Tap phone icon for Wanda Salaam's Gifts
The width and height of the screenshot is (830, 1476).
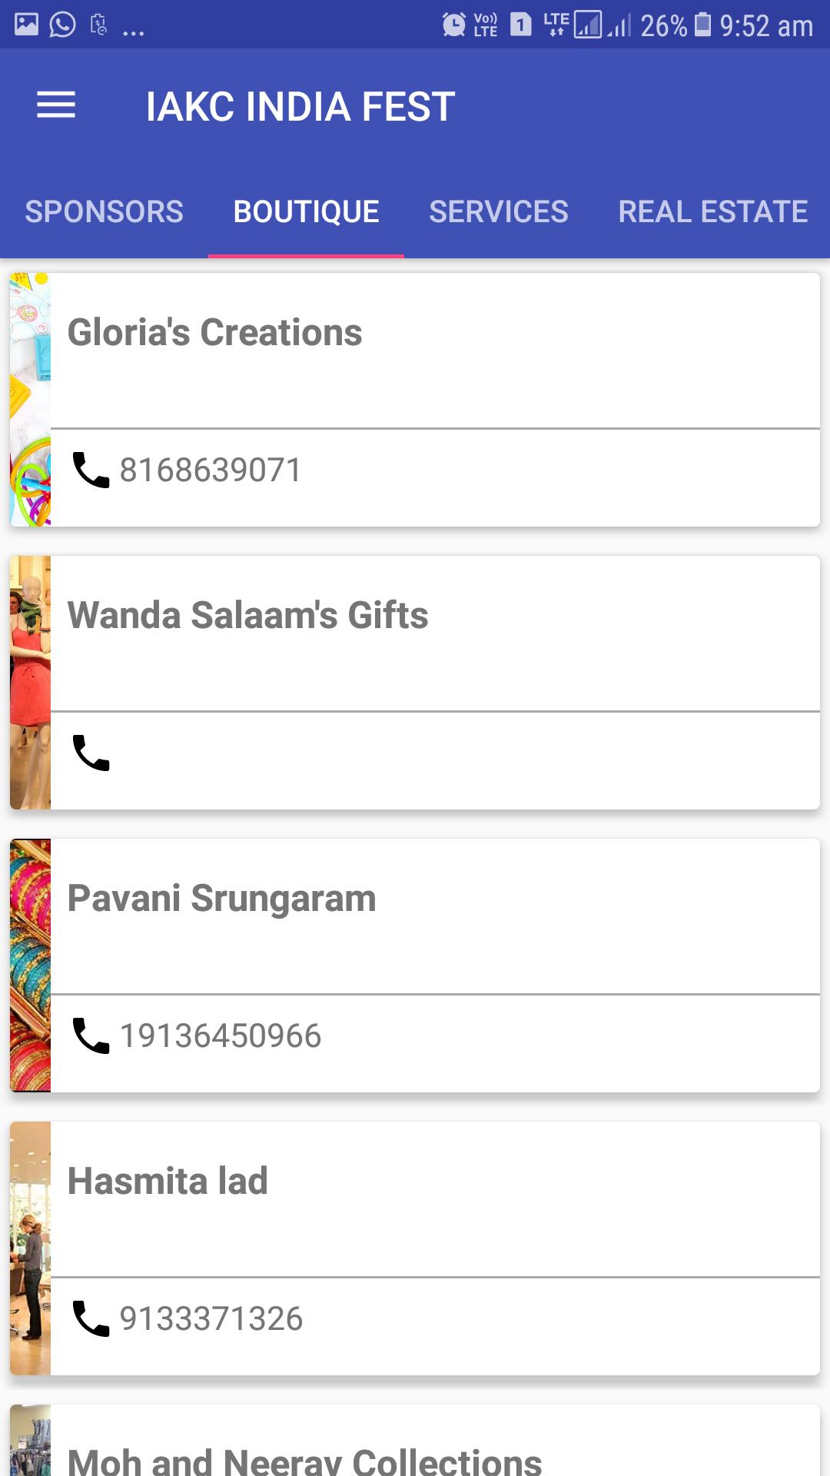[x=91, y=753]
